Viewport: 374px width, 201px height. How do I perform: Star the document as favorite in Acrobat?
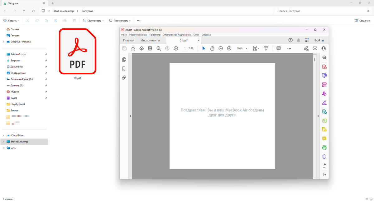(133, 48)
